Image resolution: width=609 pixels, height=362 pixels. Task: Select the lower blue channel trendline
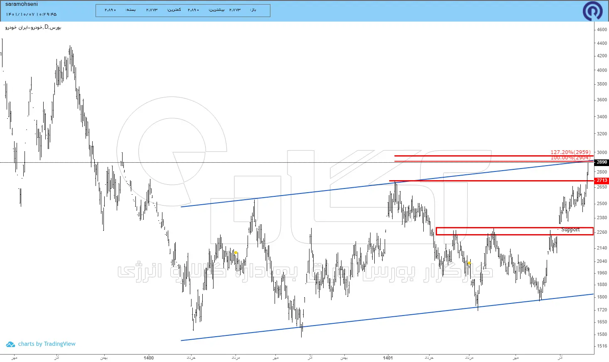(x=386, y=317)
